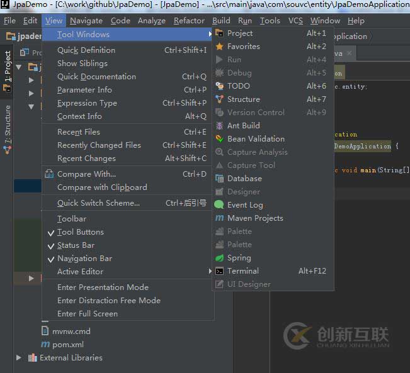Click the IntelliJ IDEA title bar icon
410x373 pixels.
[4, 4]
